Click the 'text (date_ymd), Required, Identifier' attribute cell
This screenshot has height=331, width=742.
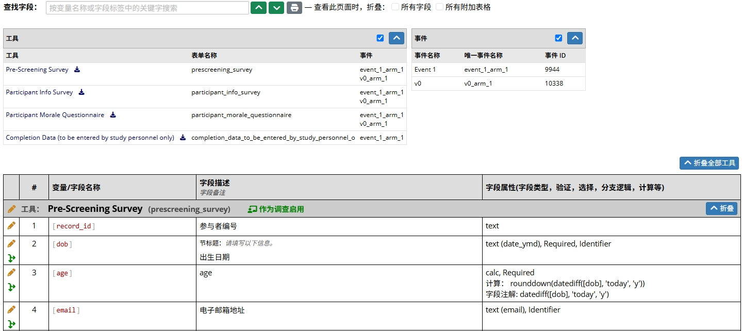click(548, 244)
